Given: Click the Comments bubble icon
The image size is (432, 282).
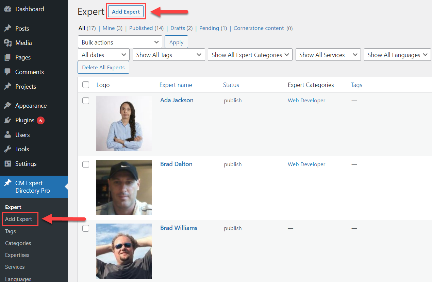Looking at the screenshot, I should 8,72.
